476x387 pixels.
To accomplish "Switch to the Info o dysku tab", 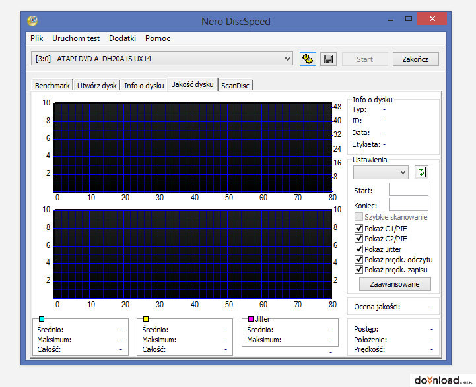I will (144, 86).
